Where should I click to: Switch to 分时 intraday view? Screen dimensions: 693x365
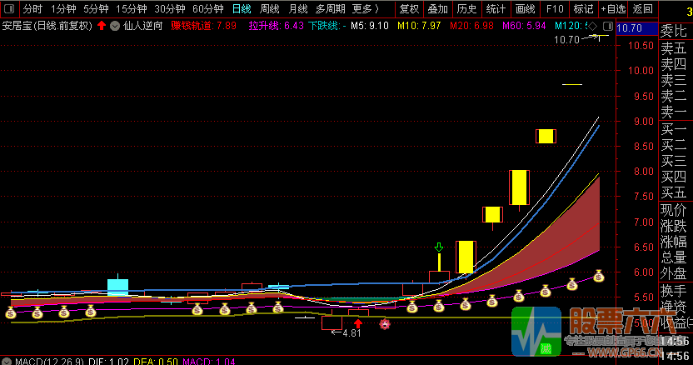click(32, 9)
